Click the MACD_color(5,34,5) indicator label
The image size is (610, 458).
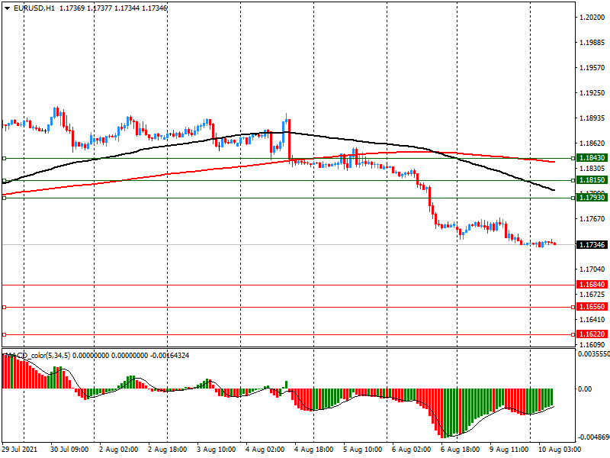(37, 356)
